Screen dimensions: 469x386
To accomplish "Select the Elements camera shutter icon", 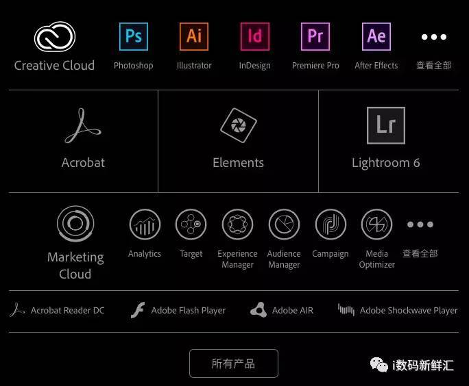I will [x=239, y=125].
